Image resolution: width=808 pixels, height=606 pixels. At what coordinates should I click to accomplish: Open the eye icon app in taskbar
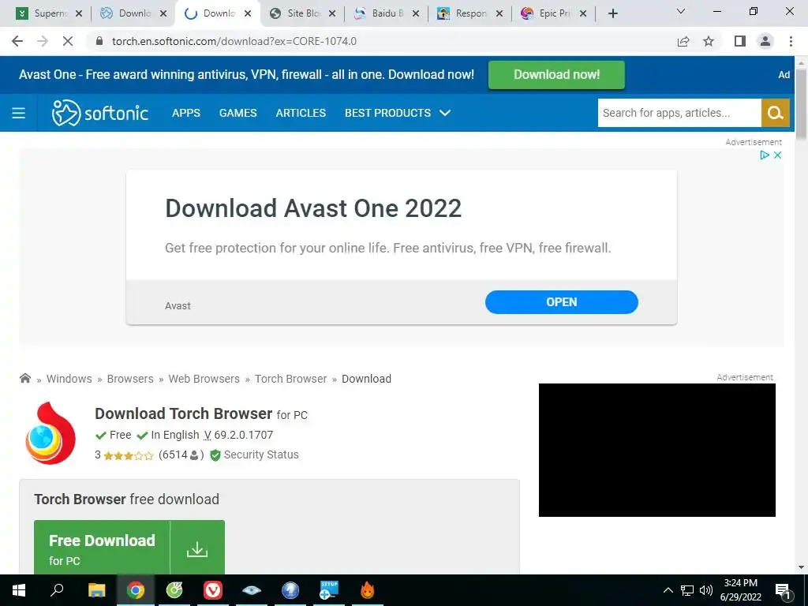click(252, 590)
